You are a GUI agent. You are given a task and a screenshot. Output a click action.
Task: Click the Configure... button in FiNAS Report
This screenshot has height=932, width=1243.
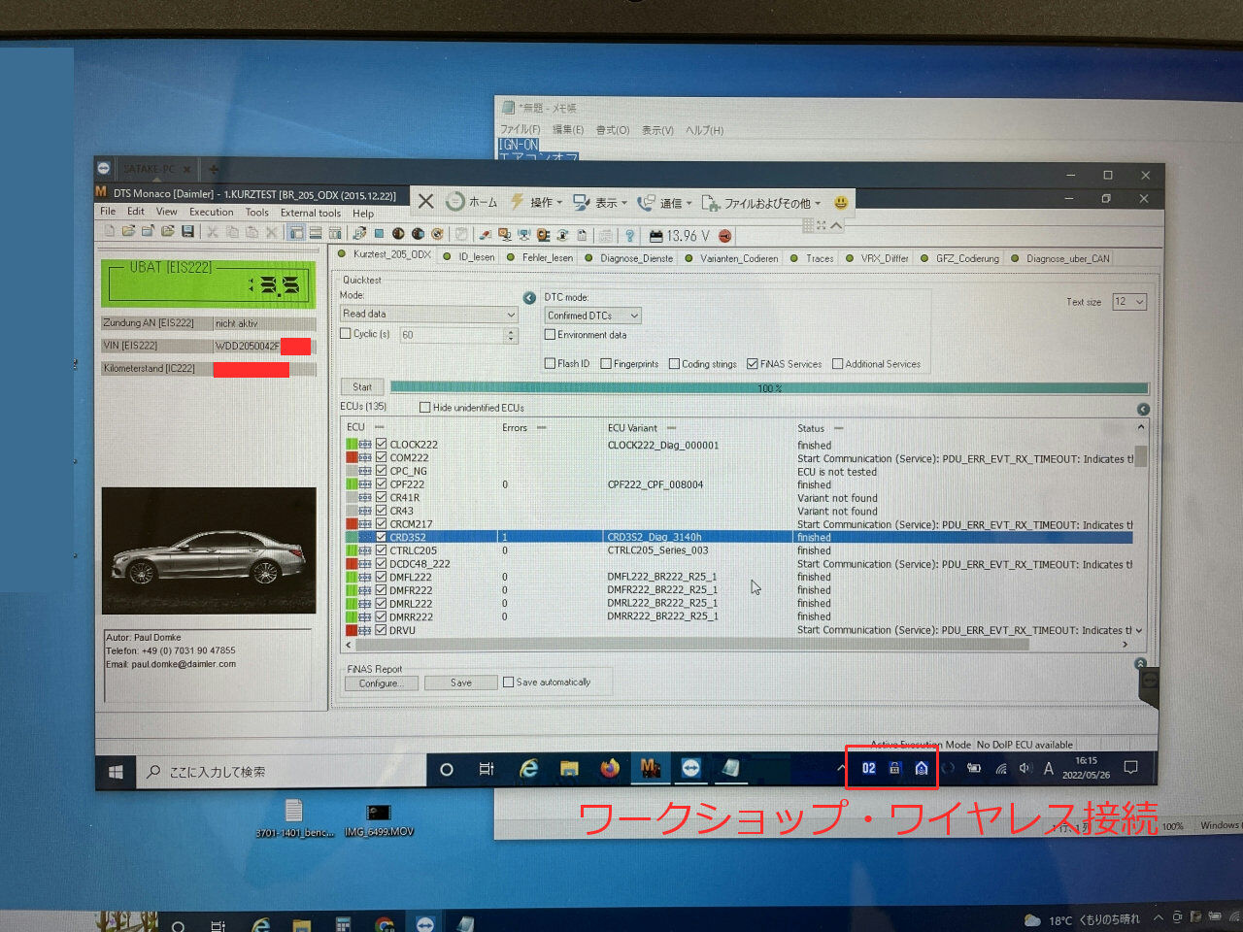(382, 683)
